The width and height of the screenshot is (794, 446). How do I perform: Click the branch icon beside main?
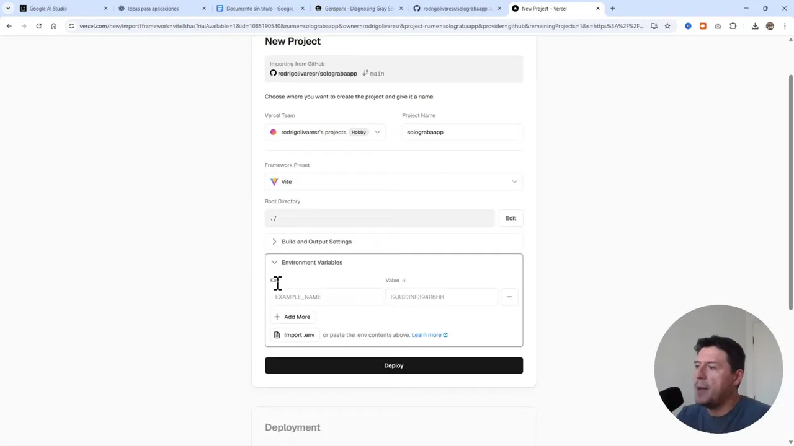365,73
